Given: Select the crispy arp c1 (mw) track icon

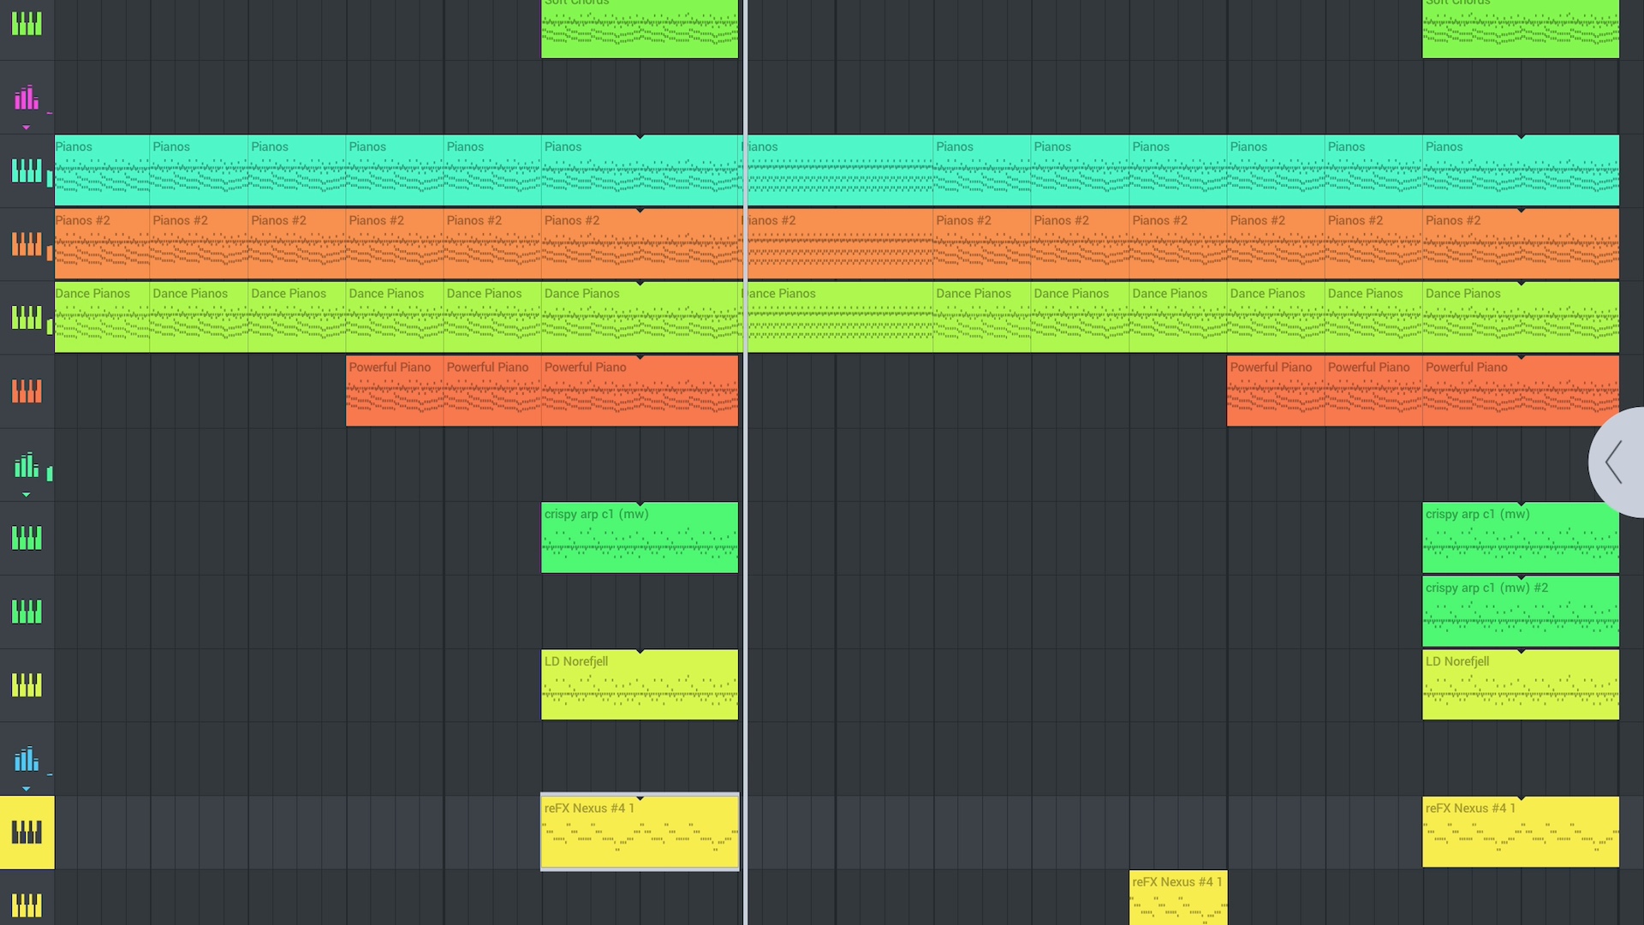Looking at the screenshot, I should tap(27, 538).
